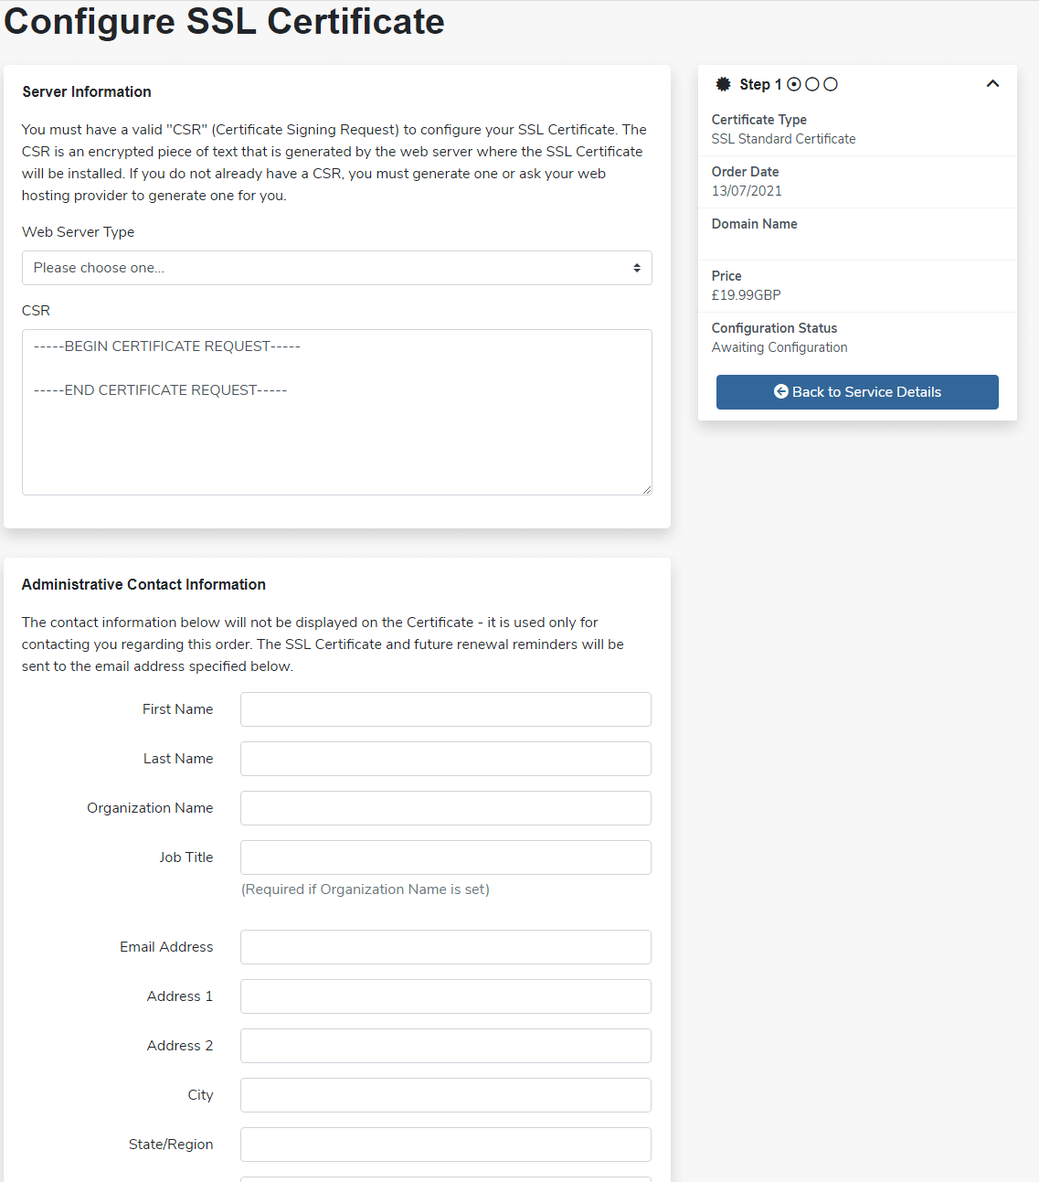Click the Email Address input field
This screenshot has height=1182, width=1039.
coord(445,946)
